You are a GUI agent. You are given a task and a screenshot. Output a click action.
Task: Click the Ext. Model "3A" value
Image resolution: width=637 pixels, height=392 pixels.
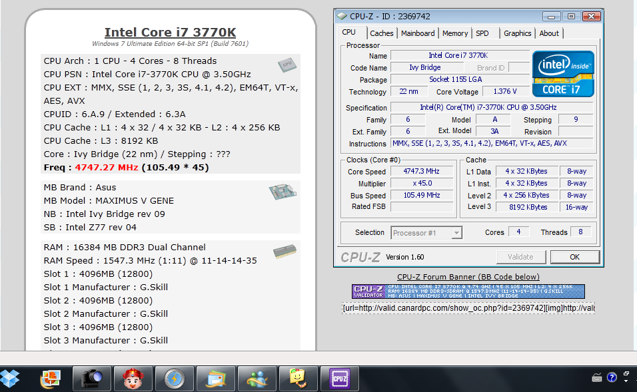tap(494, 131)
